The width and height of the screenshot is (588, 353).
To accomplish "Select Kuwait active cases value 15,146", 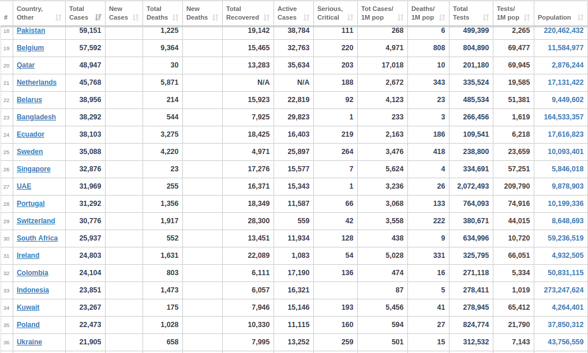I will [298, 307].
